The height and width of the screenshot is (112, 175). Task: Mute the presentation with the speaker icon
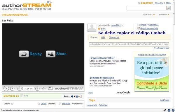(43, 88)
